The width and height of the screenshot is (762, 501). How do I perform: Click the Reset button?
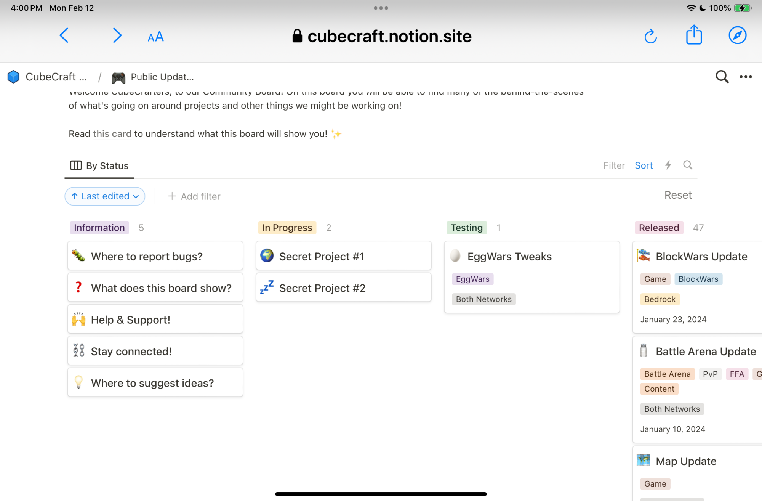point(678,195)
